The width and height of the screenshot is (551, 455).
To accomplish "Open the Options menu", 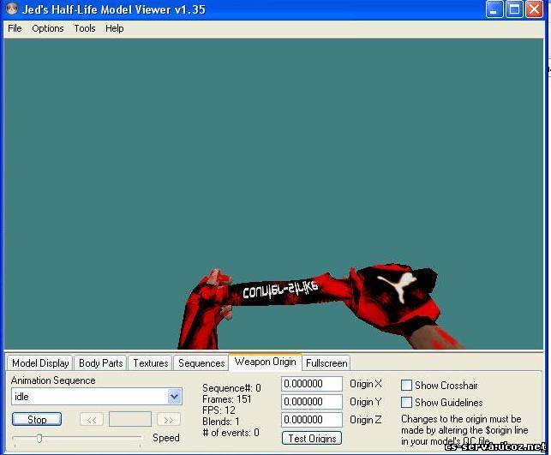I will click(48, 28).
